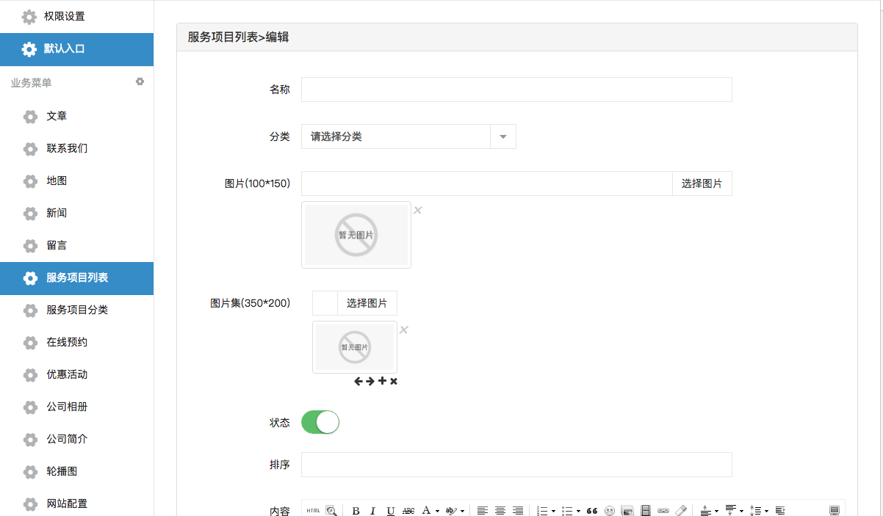Open the gear settings icon beside 业务菜单
This screenshot has height=516, width=883.
point(140,81)
